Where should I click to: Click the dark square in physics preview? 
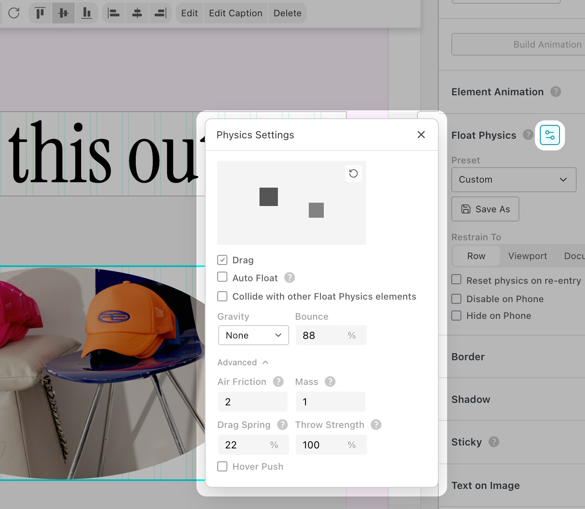269,197
